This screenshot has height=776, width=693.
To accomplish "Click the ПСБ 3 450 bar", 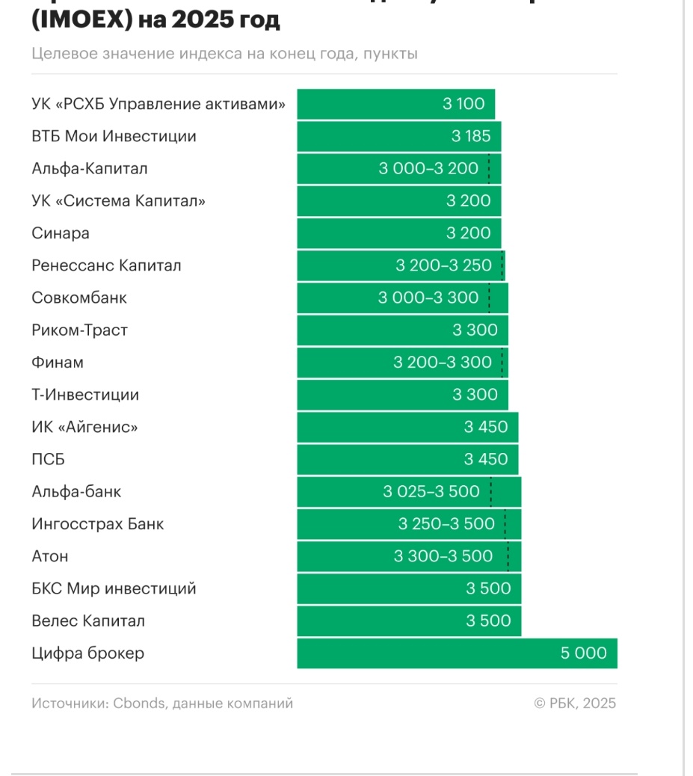I will 407,459.
